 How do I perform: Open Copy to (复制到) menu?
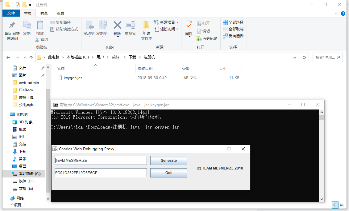(102, 28)
